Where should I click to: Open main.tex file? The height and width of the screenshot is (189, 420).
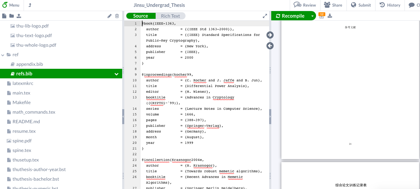(x=22, y=93)
